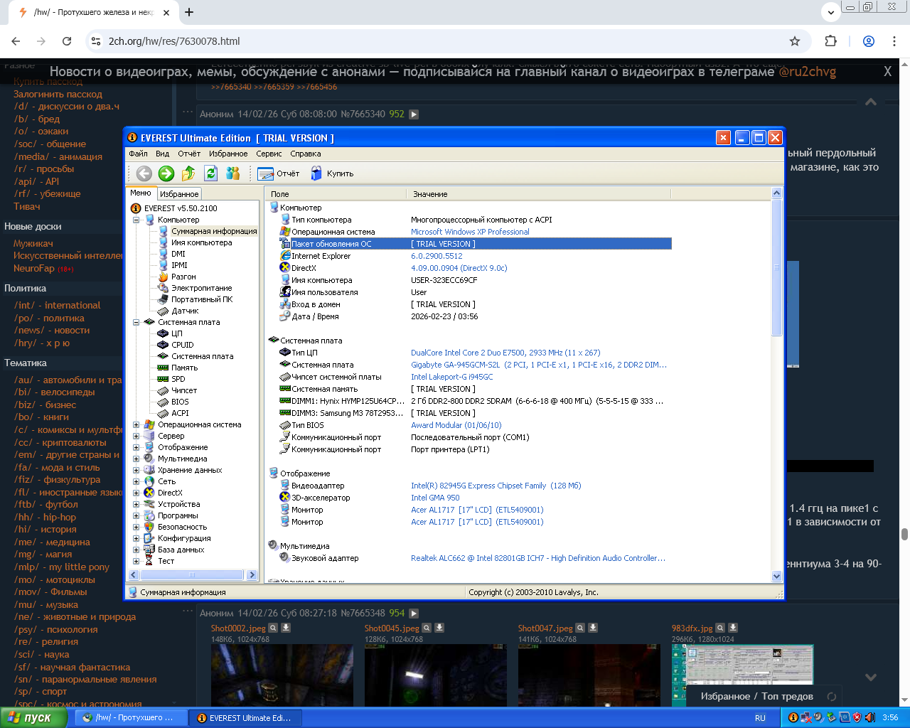Screen dimensions: 910x728
Task: Click the Up folder icon in EVEREST toolbar
Action: (188, 173)
